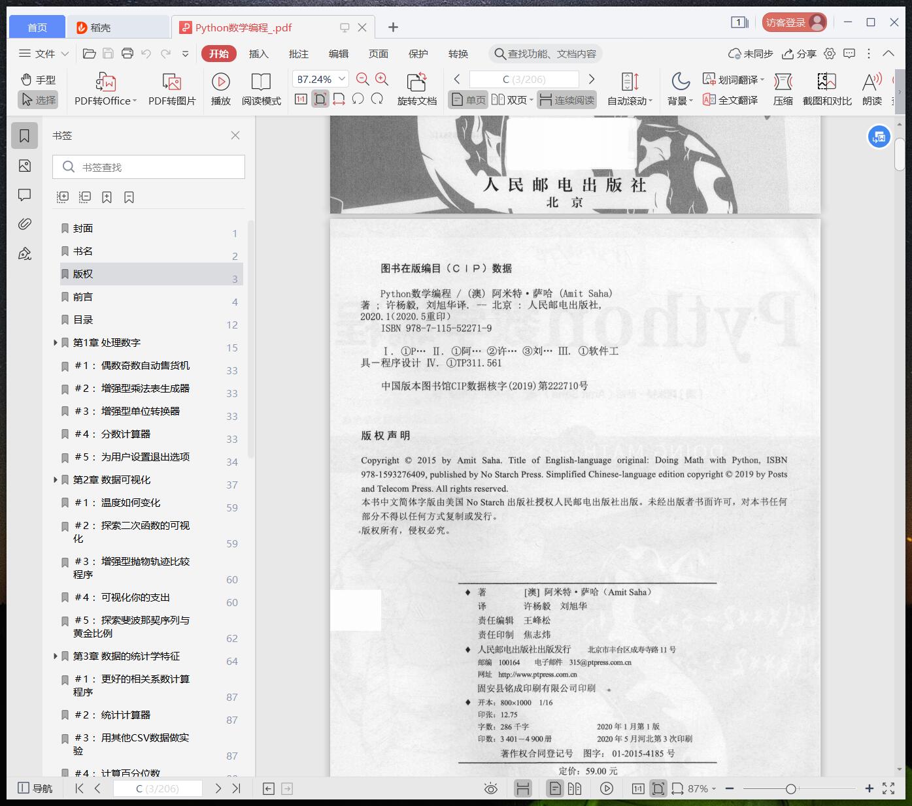
Task: Select the 转换 ribbon tab
Action: click(x=458, y=54)
